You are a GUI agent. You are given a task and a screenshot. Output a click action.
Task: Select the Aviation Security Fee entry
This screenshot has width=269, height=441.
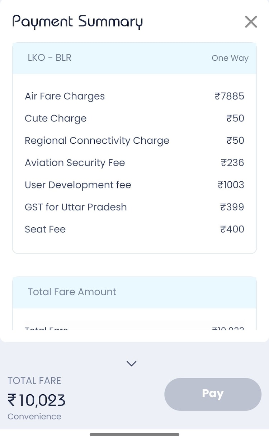point(75,163)
